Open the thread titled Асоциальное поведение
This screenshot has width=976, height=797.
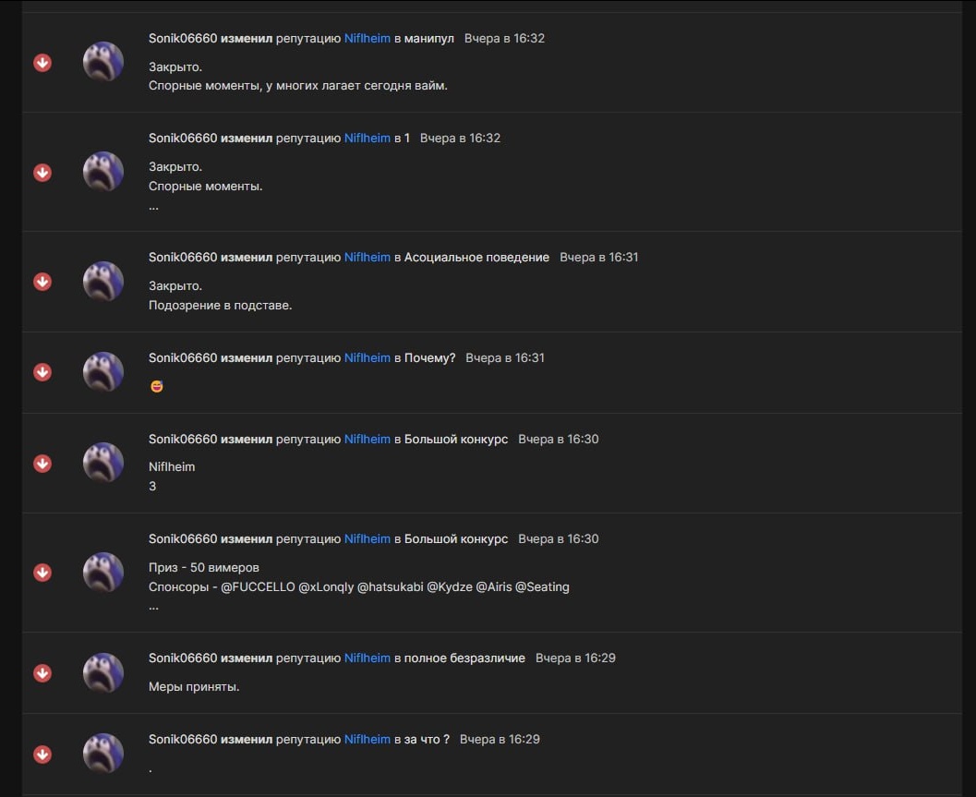pos(476,257)
